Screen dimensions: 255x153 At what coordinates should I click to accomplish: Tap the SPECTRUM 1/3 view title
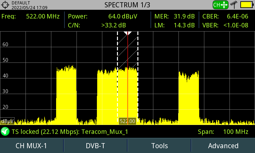point(127,5)
